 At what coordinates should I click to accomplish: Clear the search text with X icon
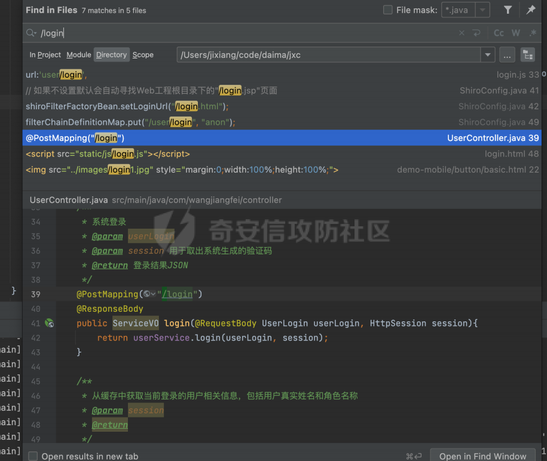coord(462,33)
